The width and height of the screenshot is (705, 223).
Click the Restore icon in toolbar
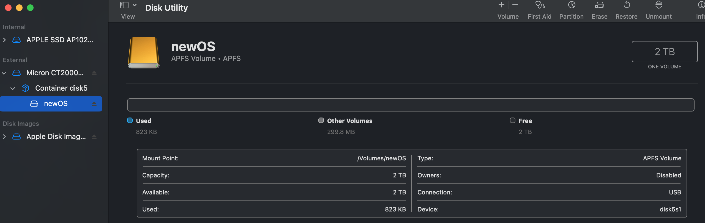627,5
